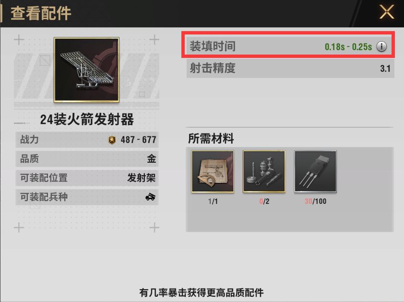The width and height of the screenshot is (404, 302).
Task: Click the 0/2 material count label
Action: 264,201
